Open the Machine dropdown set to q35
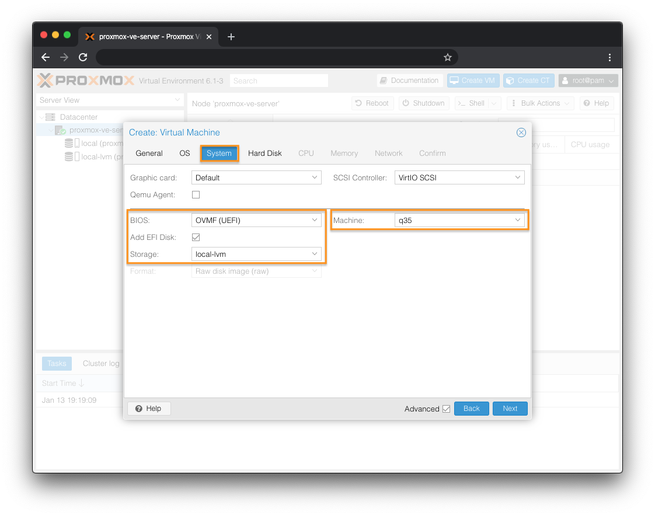Image resolution: width=655 pixels, height=516 pixels. tap(459, 220)
